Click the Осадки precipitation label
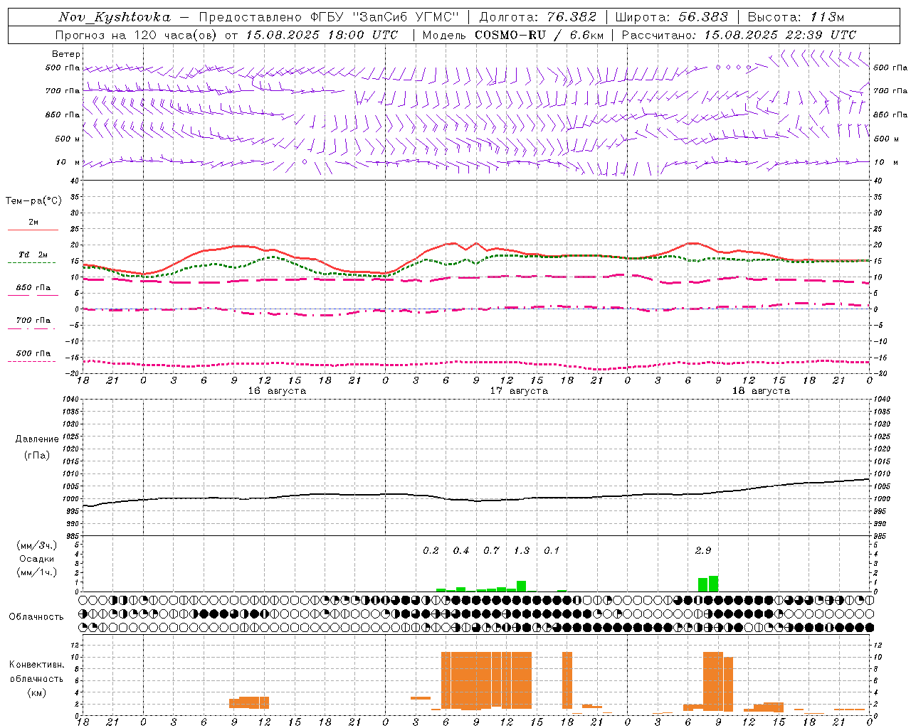The width and height of the screenshot is (911, 728). [36, 559]
